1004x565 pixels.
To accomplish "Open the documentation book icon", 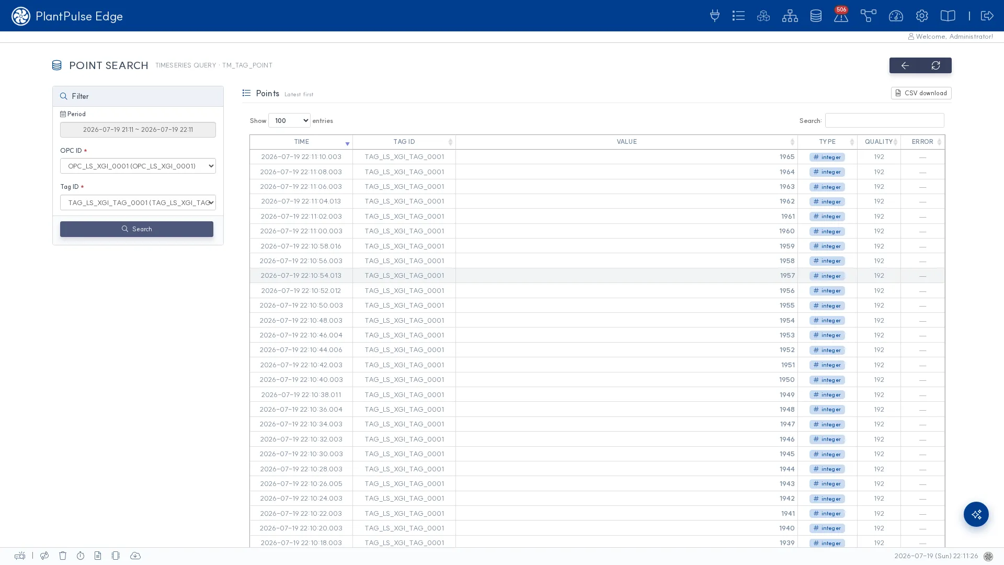I will pyautogui.click(x=948, y=16).
